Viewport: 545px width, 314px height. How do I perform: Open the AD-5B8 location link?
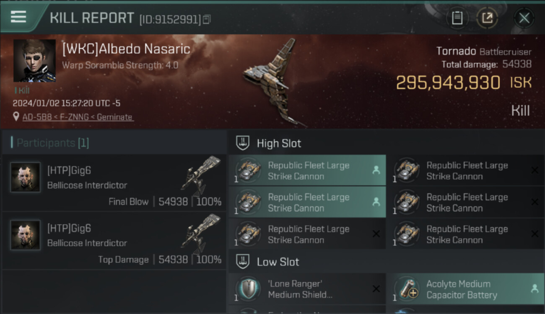click(x=78, y=117)
